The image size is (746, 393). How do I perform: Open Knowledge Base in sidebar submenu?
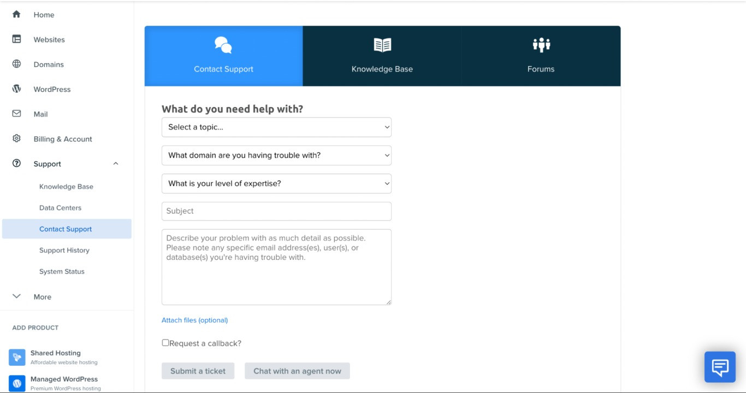click(66, 187)
